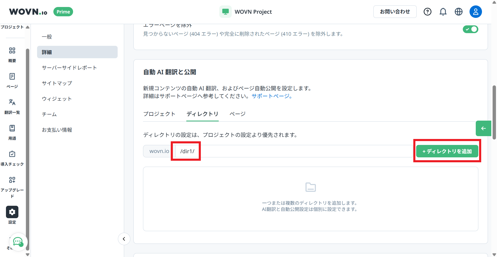Open the language globe icon
Viewport: 497px width, 257px height.
(458, 11)
